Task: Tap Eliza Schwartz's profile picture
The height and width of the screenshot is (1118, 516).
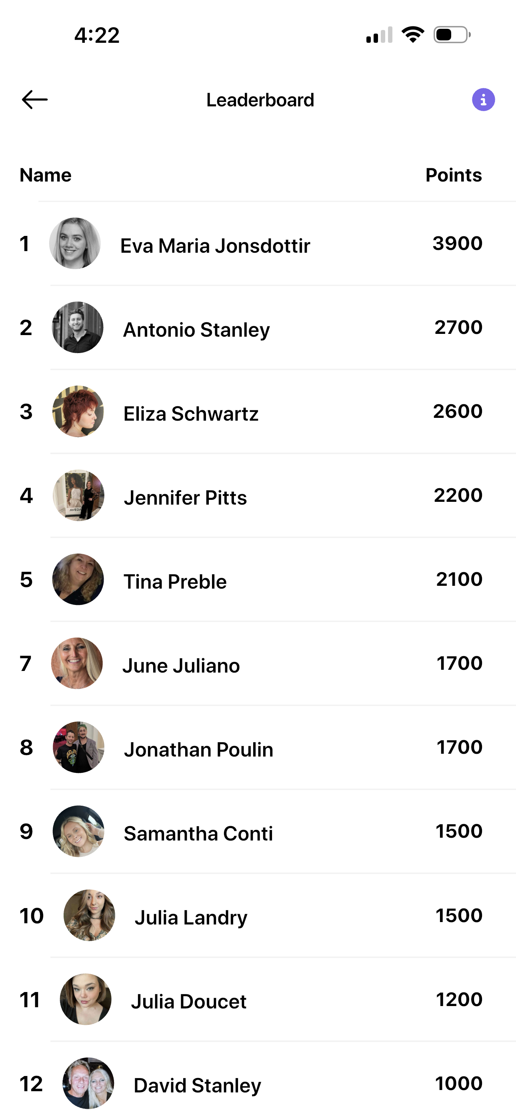Action: [78, 411]
